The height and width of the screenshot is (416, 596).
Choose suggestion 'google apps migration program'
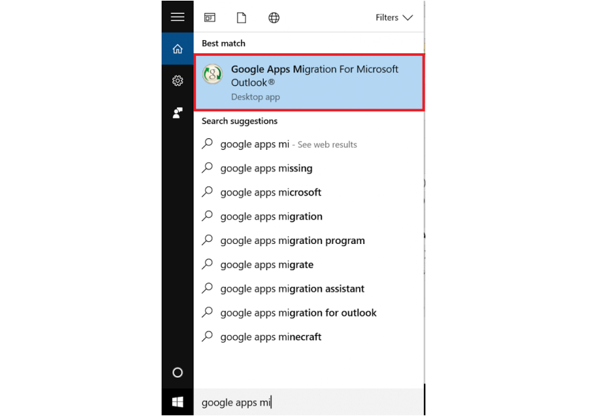(x=309, y=240)
